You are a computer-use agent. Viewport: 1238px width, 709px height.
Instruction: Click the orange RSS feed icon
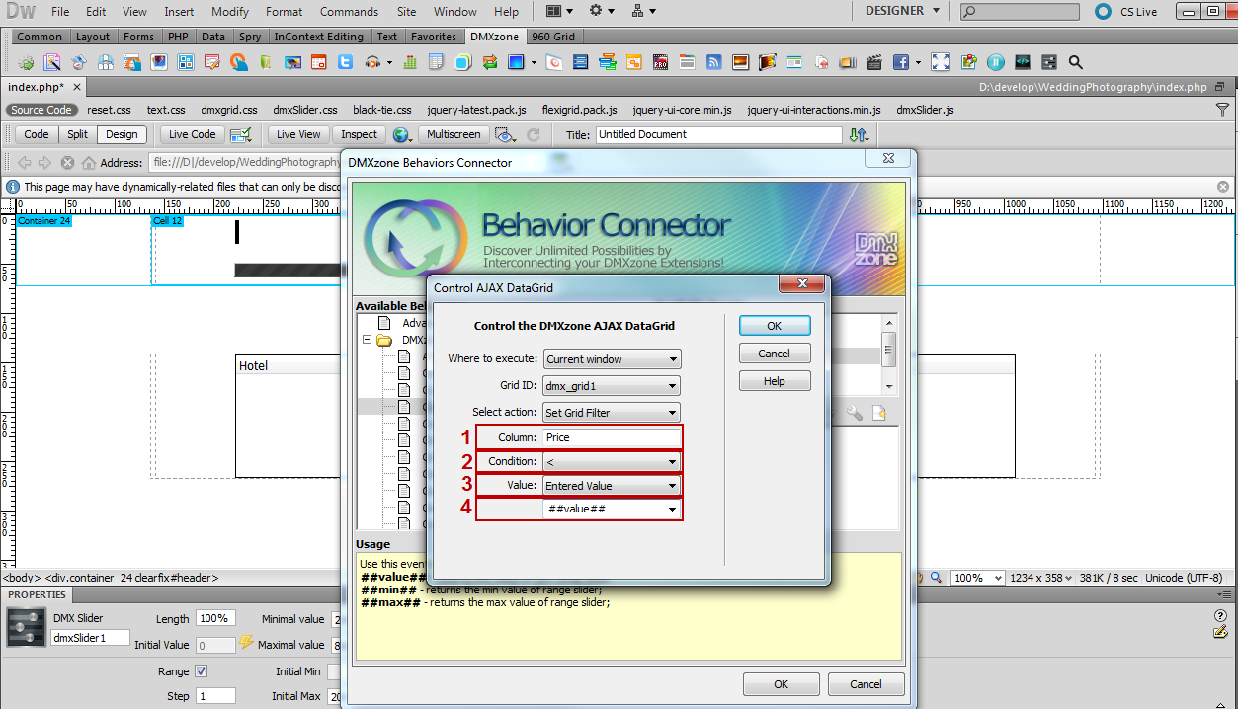[713, 62]
